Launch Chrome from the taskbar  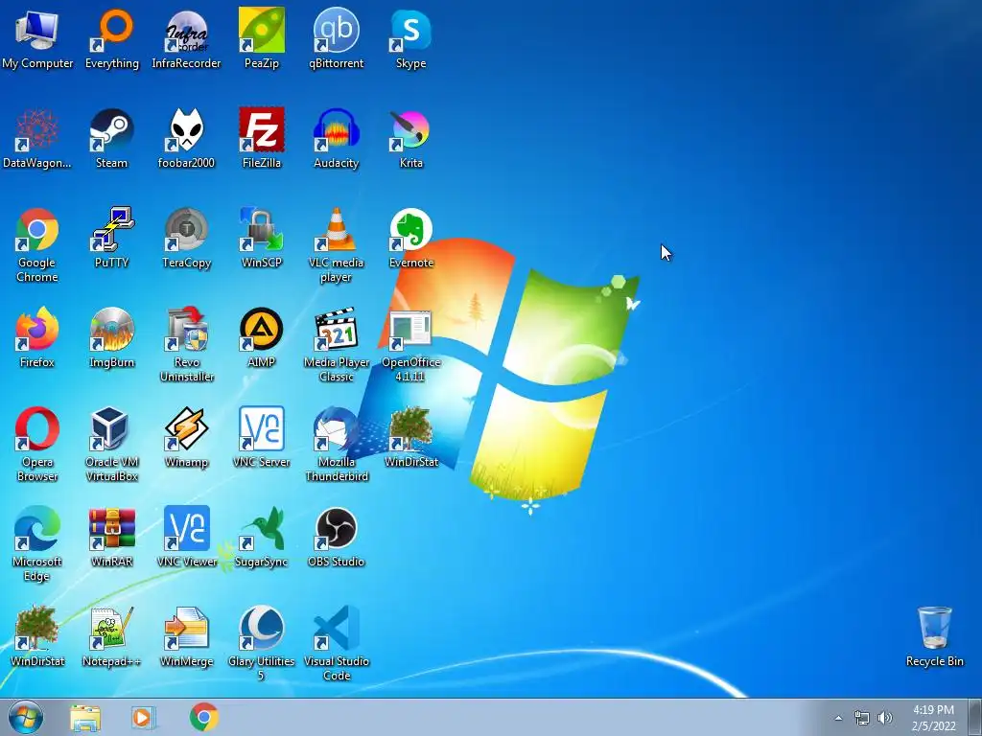(x=203, y=717)
